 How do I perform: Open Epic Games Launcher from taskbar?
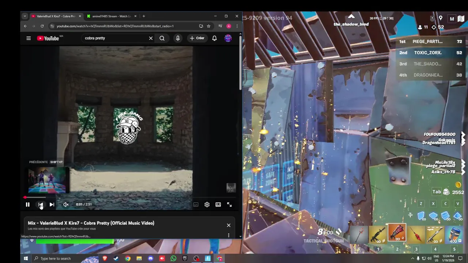coord(185,258)
